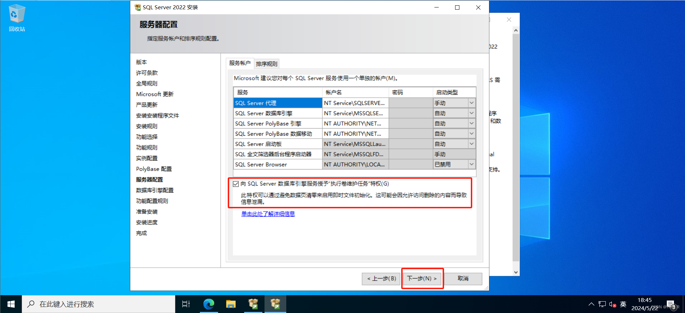
Task: Open the Recycle Bin desktop icon
Action: click(x=17, y=18)
